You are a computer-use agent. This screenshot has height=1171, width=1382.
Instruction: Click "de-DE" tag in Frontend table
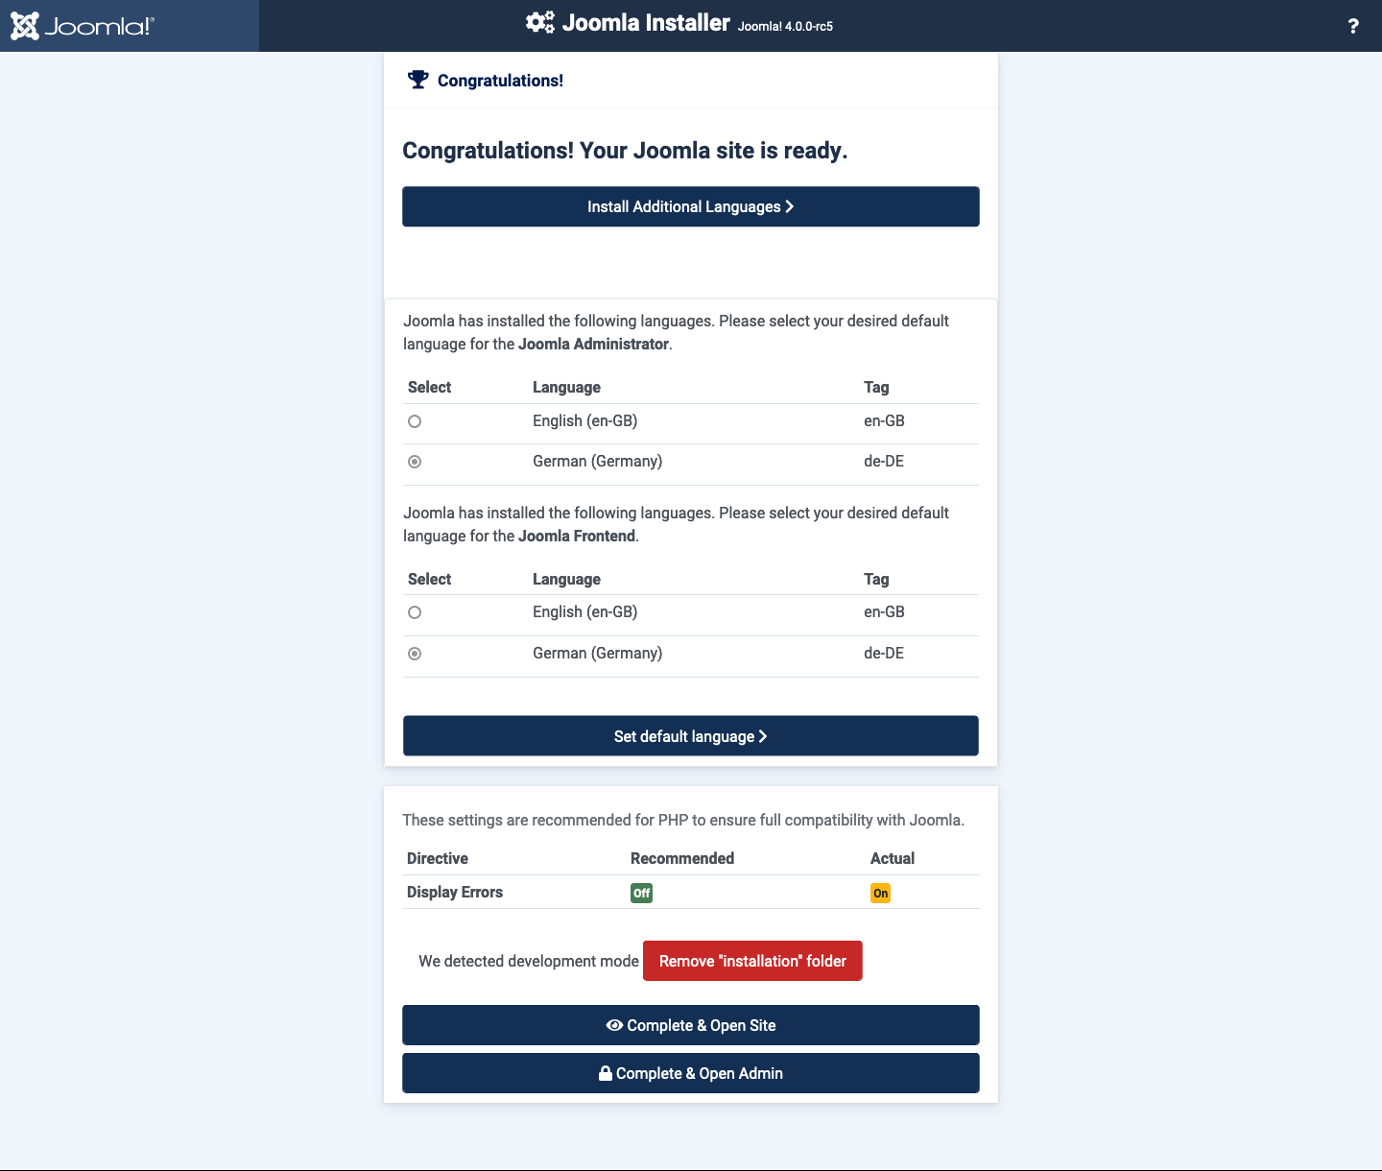884,653
